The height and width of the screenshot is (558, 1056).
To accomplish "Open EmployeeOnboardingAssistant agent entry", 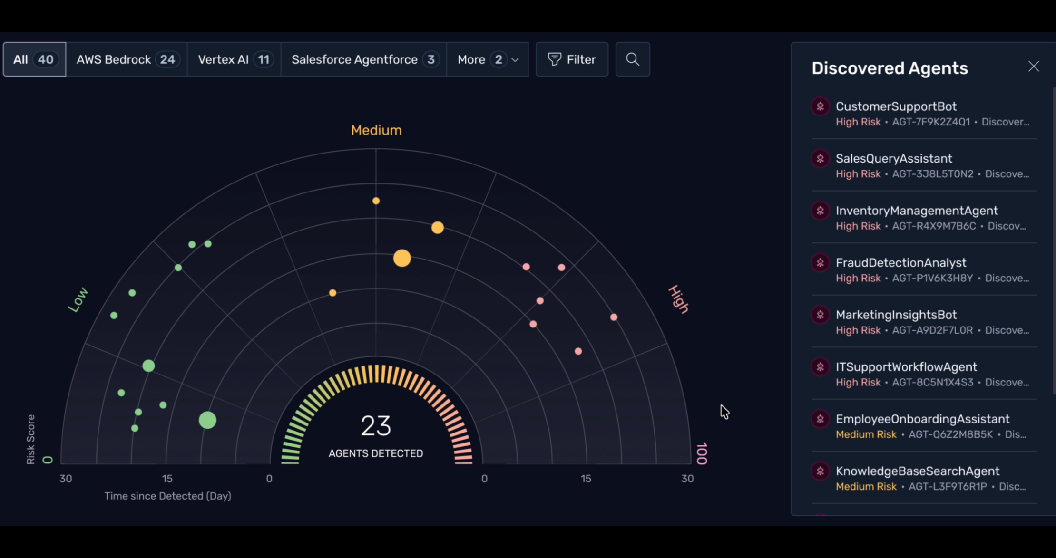I will (x=922, y=419).
